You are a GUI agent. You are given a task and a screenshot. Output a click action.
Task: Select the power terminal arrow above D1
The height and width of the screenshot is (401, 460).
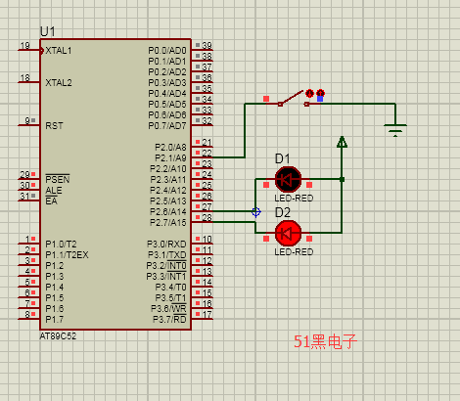pos(342,142)
